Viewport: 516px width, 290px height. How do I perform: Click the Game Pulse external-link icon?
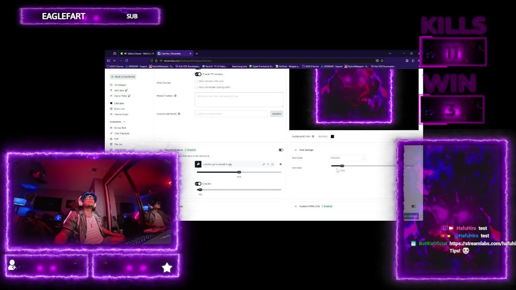click(x=129, y=96)
